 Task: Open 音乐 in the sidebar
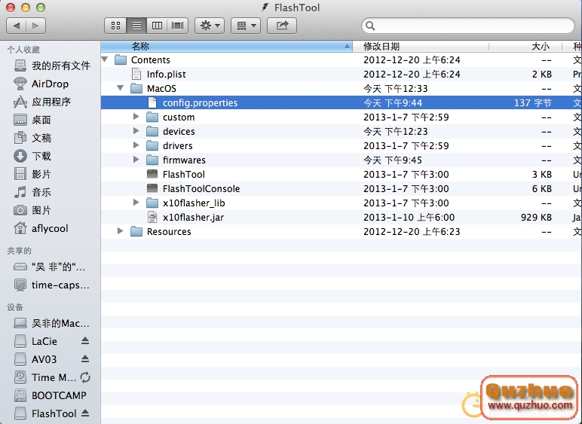(32, 192)
